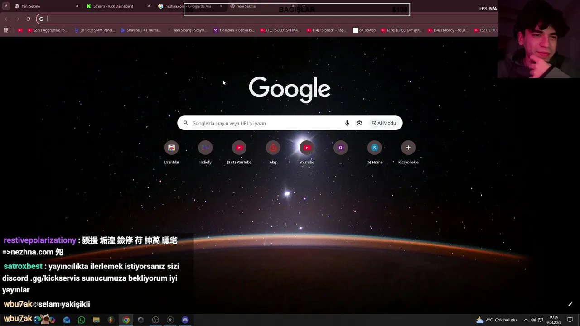Open Google Lens image search icon
Viewport: 580px width, 326px height.
click(x=359, y=123)
